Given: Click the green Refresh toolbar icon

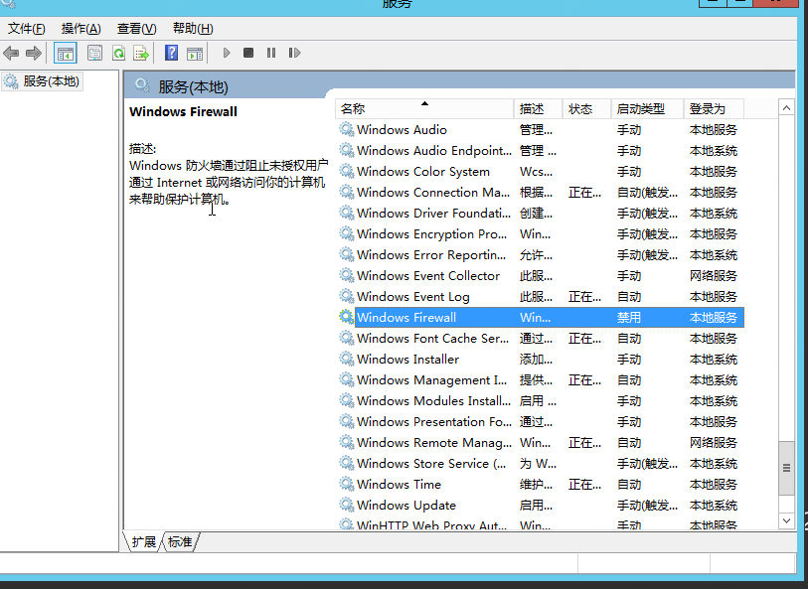Looking at the screenshot, I should pyautogui.click(x=119, y=53).
